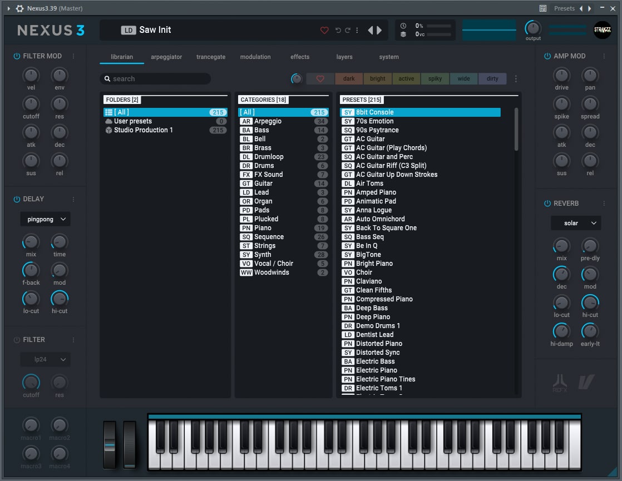
Task: Go to previous preset with left arrow
Action: [x=371, y=30]
